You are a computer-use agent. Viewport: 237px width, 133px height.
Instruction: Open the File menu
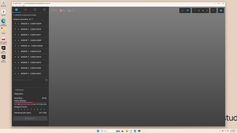click(x=13, y=6)
